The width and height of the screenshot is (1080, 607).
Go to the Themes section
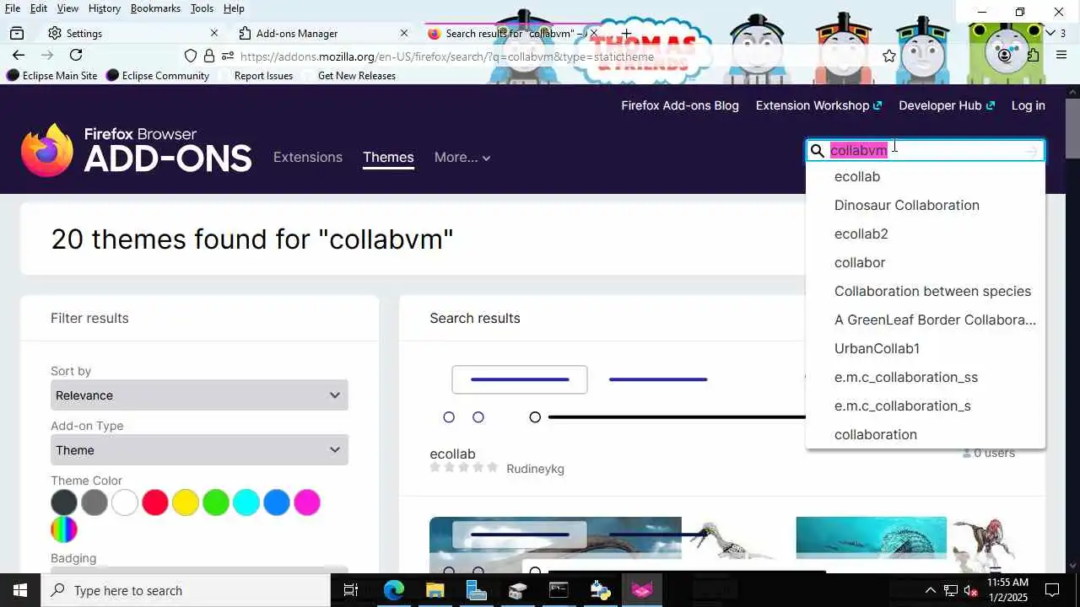[x=388, y=158]
